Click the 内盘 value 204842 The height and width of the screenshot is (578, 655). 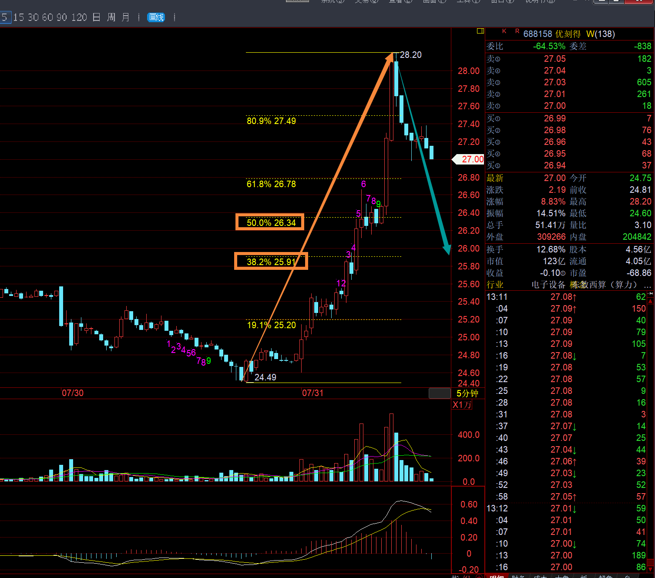[x=637, y=237]
